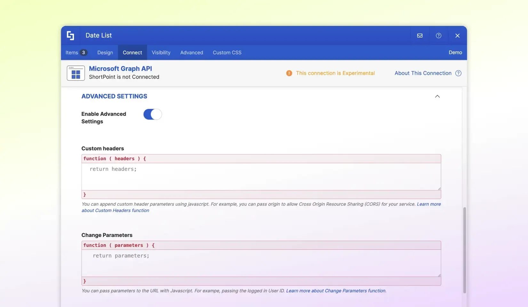Click inside the Custom headers code field

pos(261,177)
